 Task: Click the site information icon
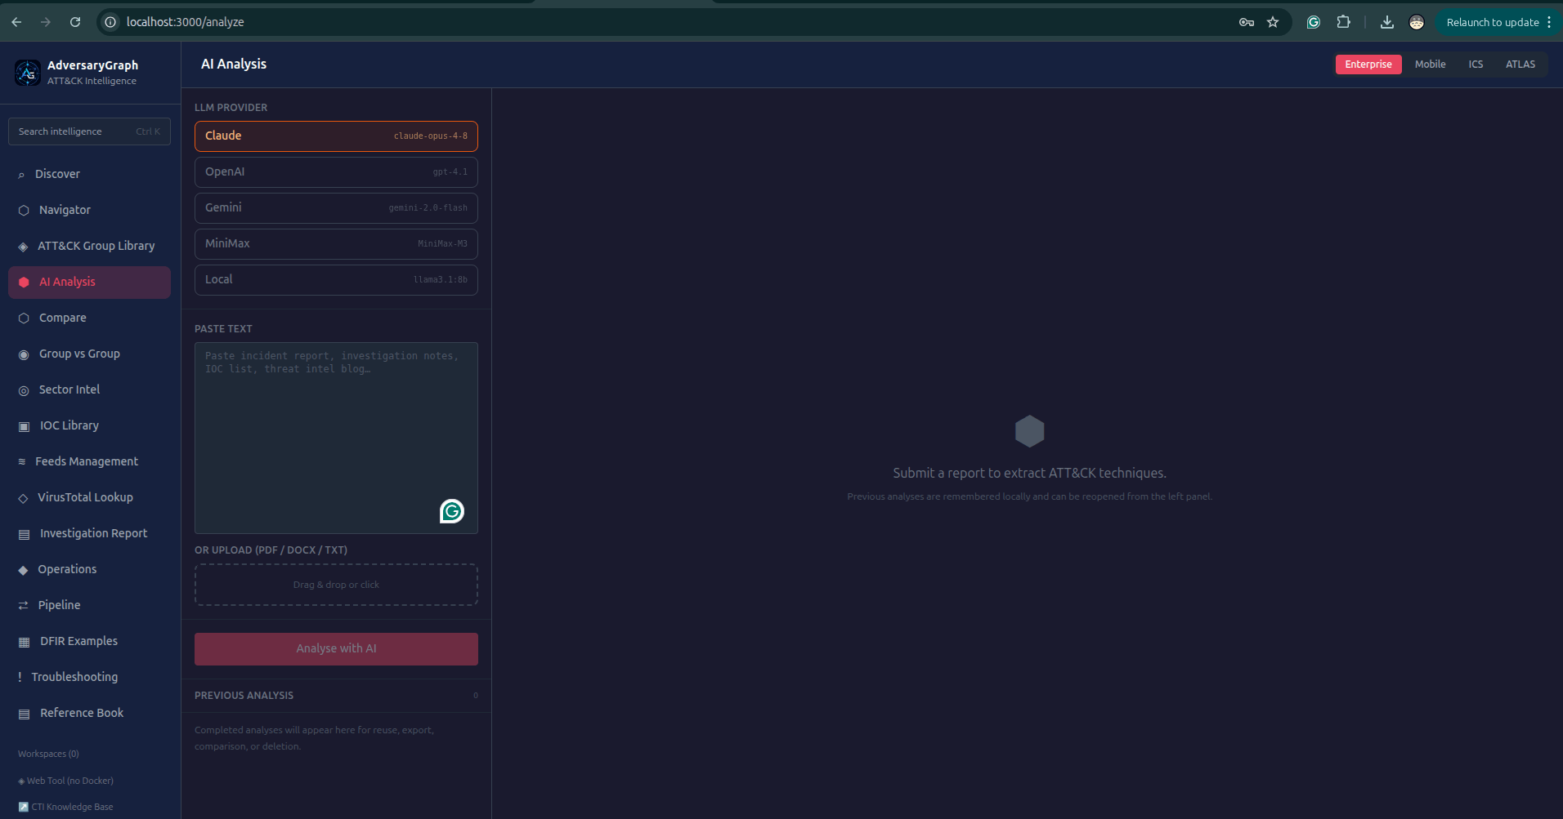point(110,22)
